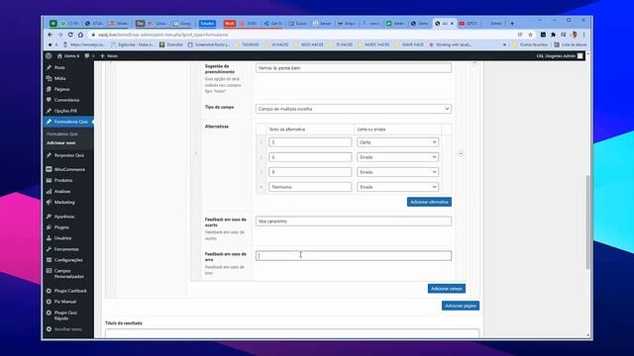
Task: Click the Sugestão de preenchimento input field
Action: coord(354,68)
